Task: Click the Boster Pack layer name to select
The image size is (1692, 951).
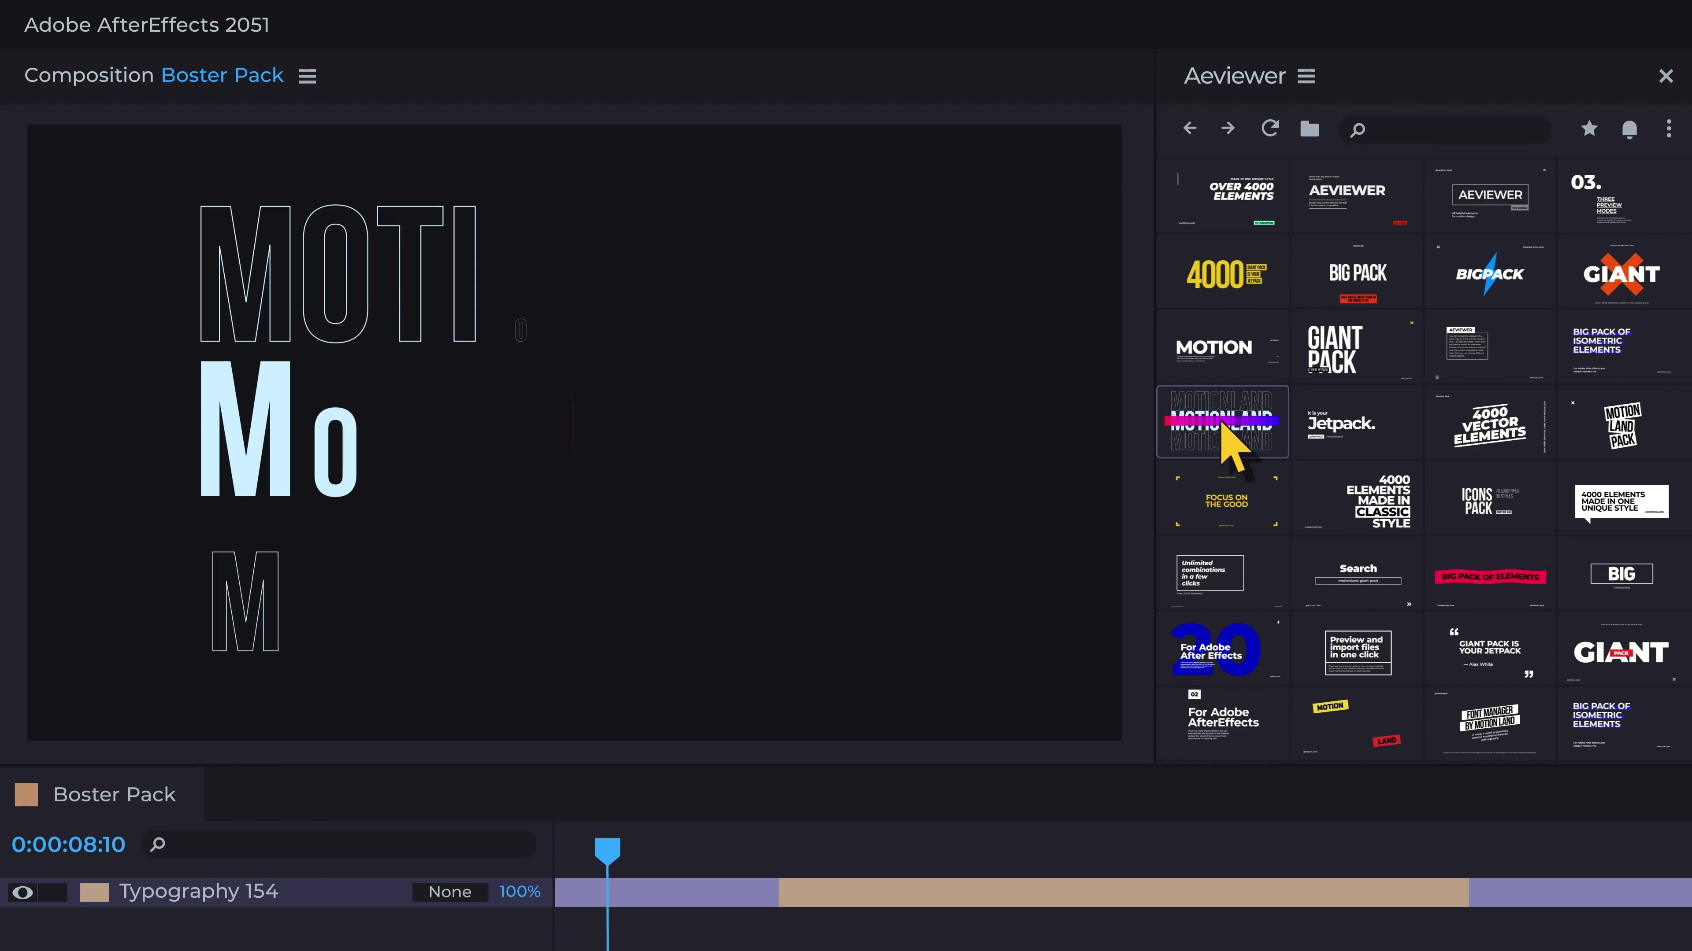Action: [114, 794]
